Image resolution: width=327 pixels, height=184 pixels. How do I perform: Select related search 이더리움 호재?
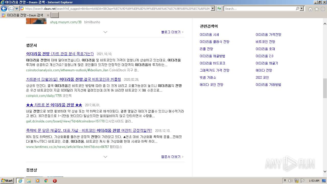point(265,49)
